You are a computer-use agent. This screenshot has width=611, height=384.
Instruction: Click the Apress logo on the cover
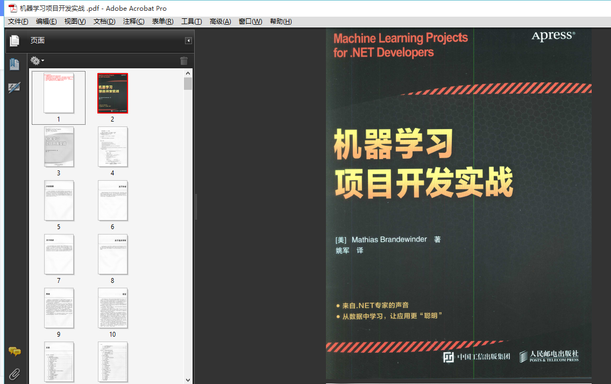pos(553,35)
